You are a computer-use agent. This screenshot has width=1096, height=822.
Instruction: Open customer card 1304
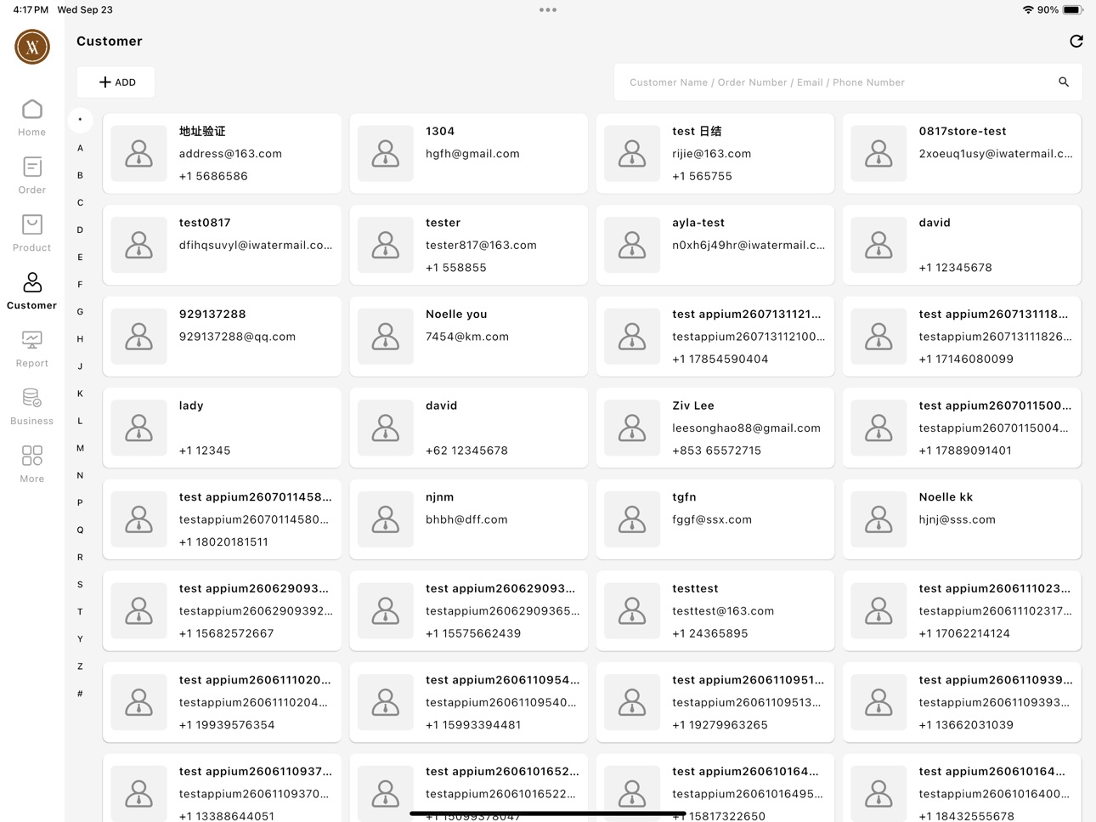[468, 154]
